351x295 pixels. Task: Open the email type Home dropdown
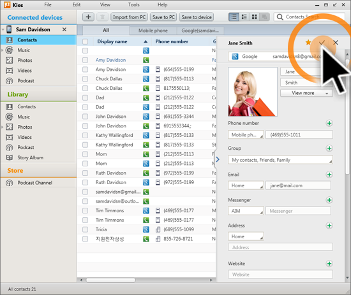tap(246, 185)
